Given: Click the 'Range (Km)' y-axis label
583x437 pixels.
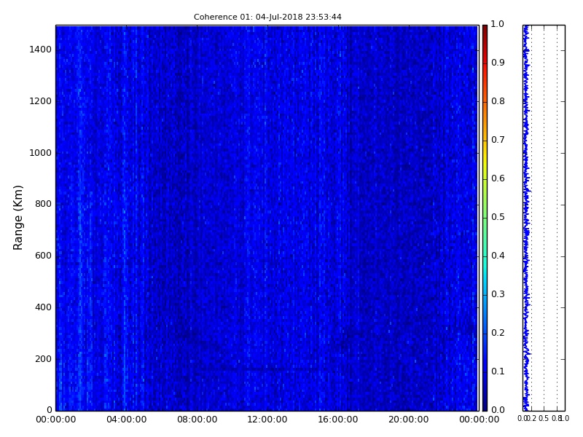Looking at the screenshot, I should pos(17,218).
